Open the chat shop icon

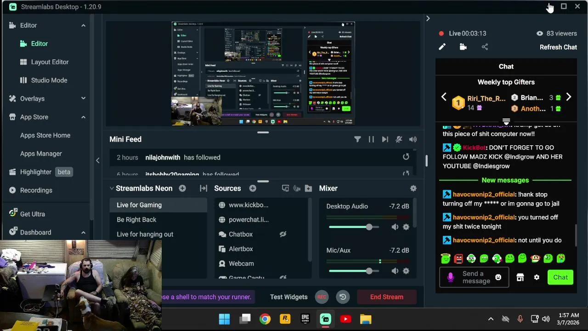click(520, 277)
